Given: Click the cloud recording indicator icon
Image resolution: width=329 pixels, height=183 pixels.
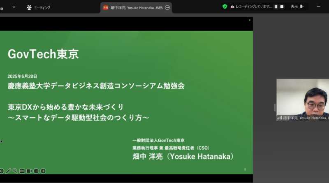Looking at the screenshot, I should coord(232,7).
